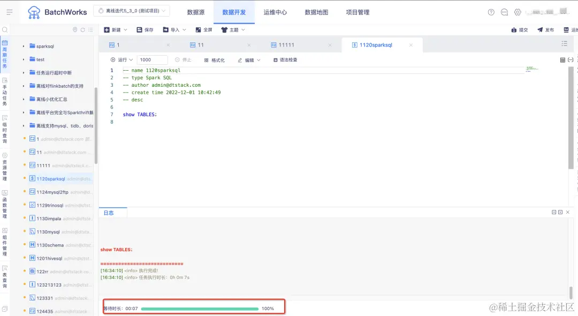Open the 资源管理 sidebar section
This screenshot has width=578, height=316.
tap(5, 167)
